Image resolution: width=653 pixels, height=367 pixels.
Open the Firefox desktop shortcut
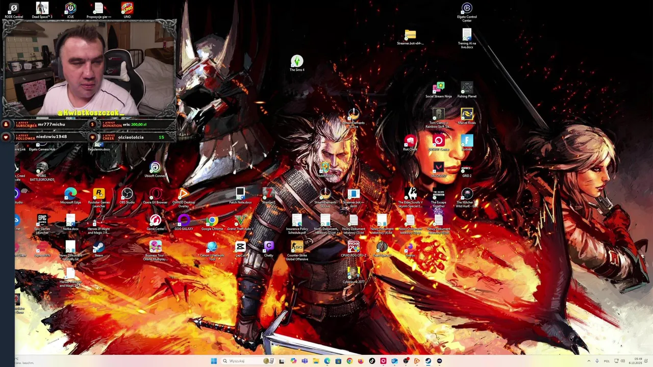(x=410, y=249)
